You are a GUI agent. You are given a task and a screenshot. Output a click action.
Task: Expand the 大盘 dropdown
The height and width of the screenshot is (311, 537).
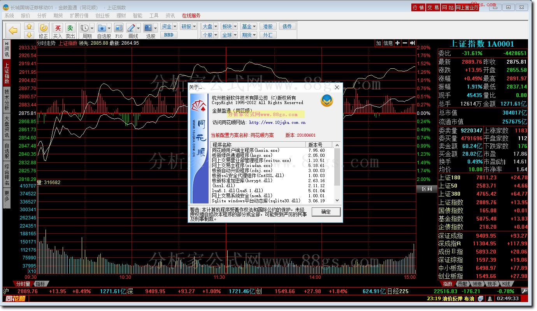point(216,26)
